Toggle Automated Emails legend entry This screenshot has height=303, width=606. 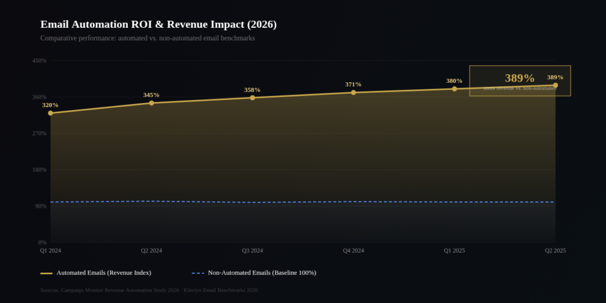96,273
